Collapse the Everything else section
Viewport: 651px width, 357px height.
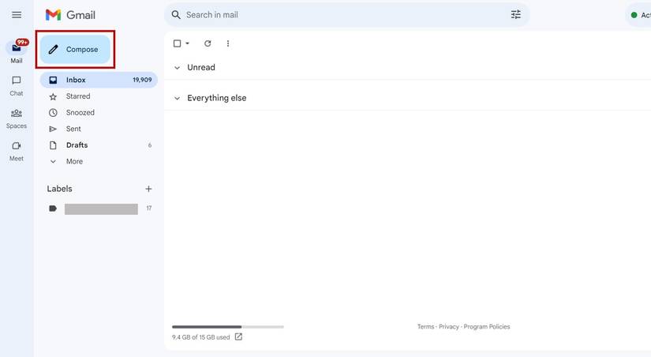177,98
